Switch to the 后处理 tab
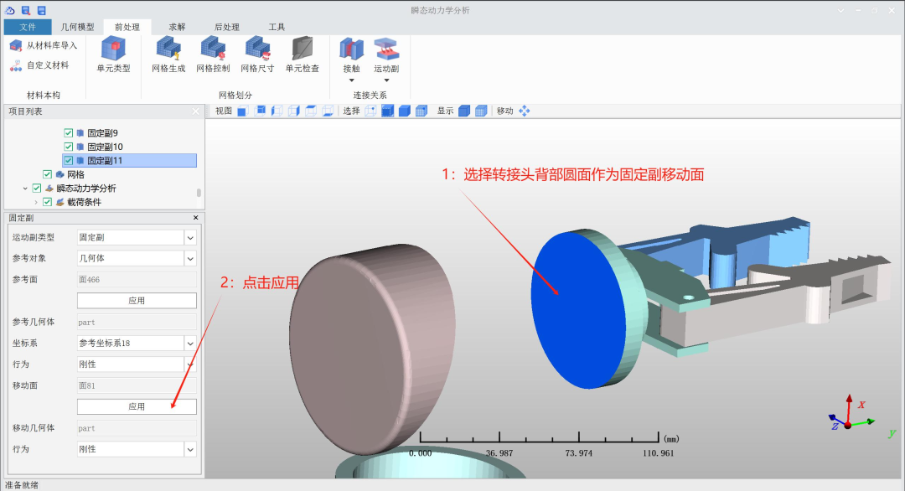Image resolution: width=905 pixels, height=491 pixels. pos(227,27)
